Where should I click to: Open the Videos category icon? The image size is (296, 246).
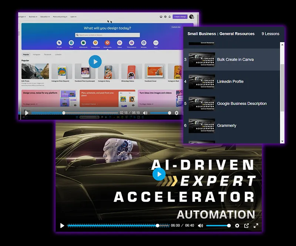click(x=120, y=43)
